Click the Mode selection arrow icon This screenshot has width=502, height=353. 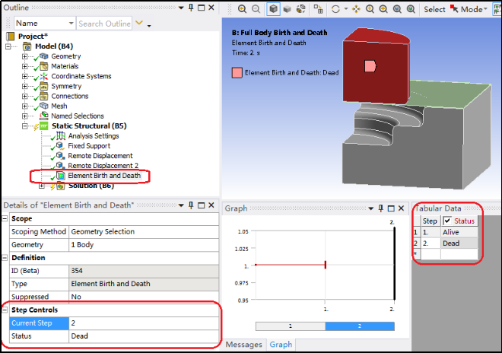pyautogui.click(x=456, y=9)
